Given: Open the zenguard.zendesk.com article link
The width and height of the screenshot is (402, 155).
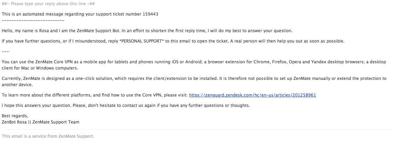Looking at the screenshot, I should 252,95.
